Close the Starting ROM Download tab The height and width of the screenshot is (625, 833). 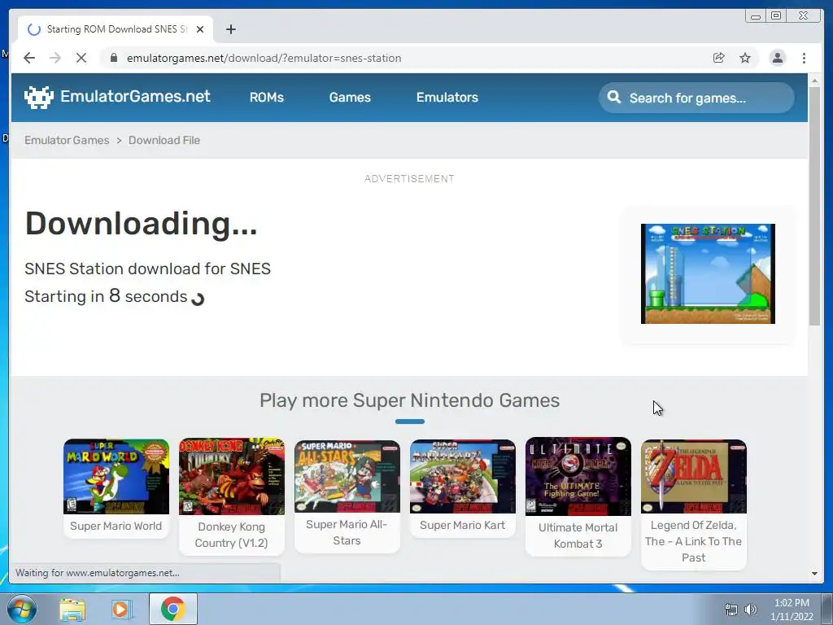[200, 29]
